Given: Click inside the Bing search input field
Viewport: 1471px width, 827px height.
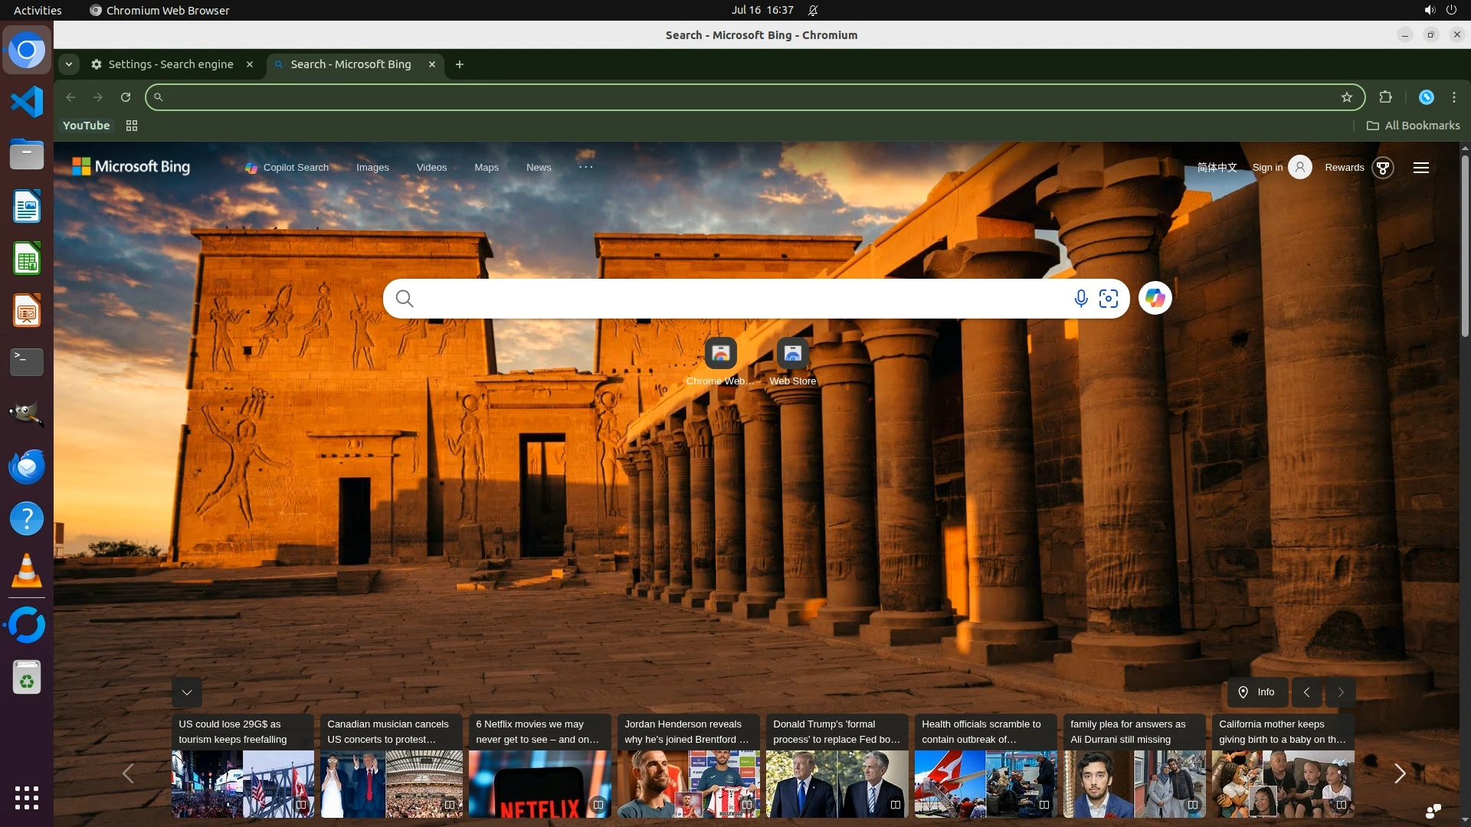Looking at the screenshot, I should pyautogui.click(x=735, y=299).
